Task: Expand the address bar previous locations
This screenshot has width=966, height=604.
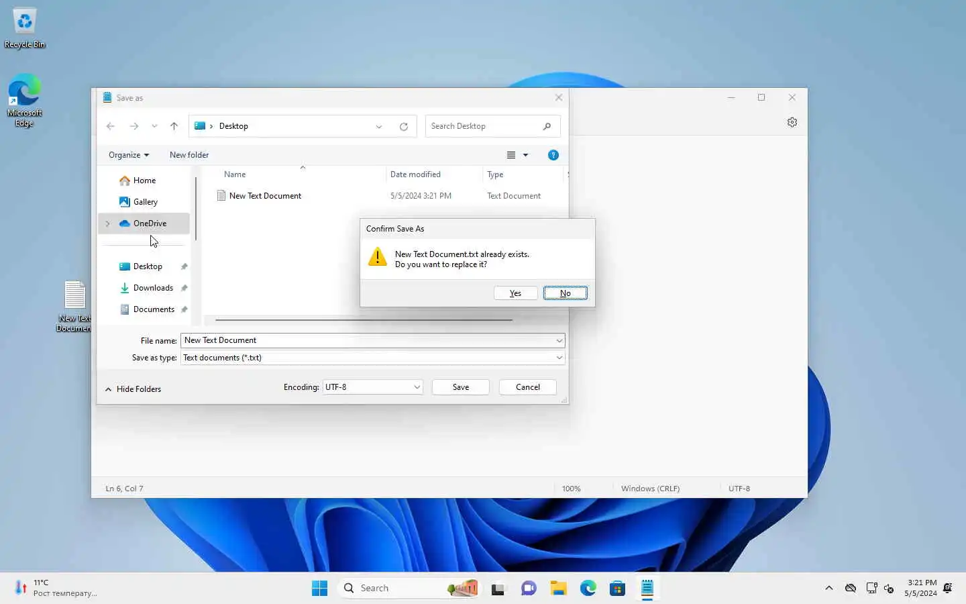Action: [x=379, y=126]
